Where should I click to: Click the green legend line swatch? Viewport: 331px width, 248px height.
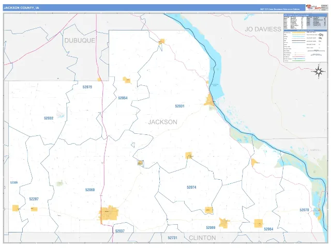tap(298, 60)
